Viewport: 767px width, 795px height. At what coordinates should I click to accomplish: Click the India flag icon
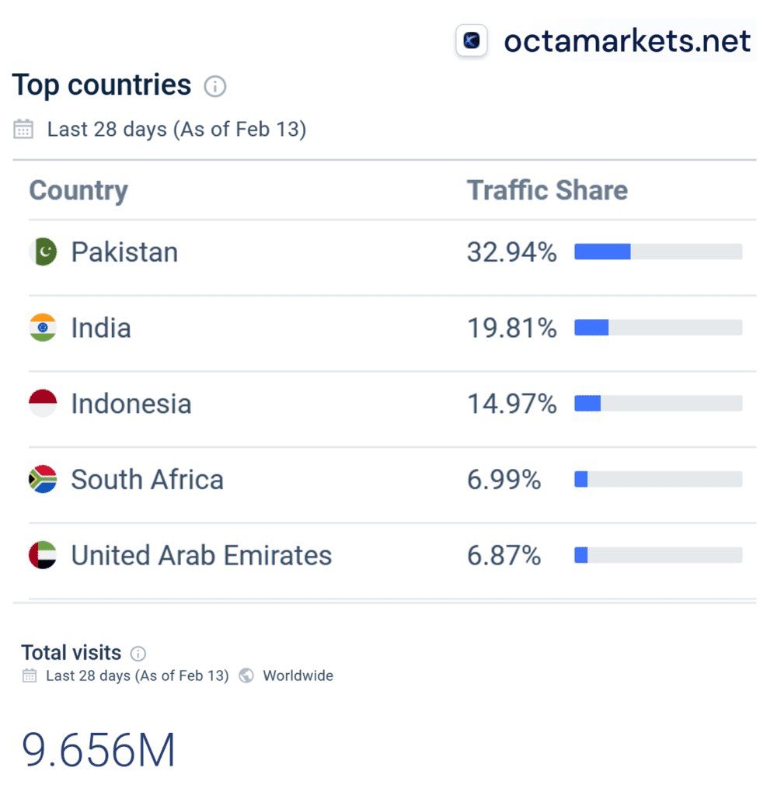43,328
